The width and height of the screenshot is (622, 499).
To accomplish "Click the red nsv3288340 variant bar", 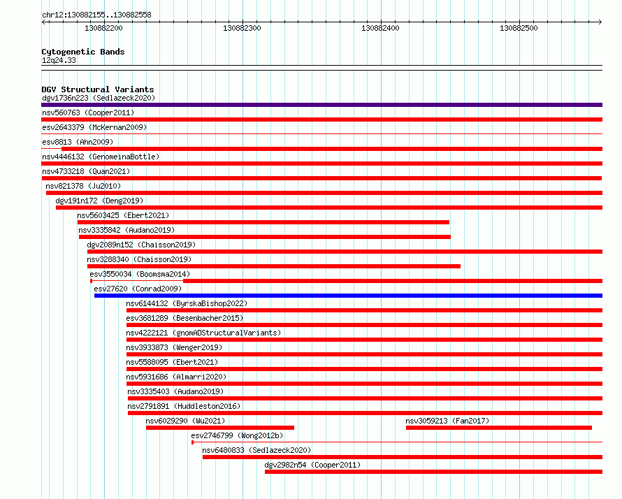I will (x=274, y=266).
